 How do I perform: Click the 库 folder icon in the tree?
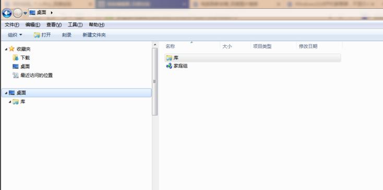(x=15, y=102)
